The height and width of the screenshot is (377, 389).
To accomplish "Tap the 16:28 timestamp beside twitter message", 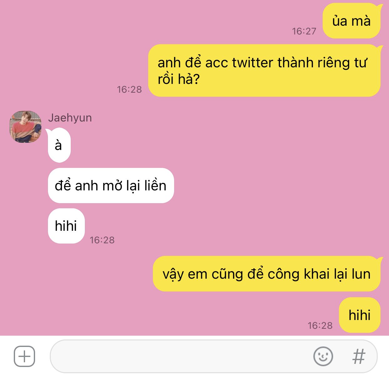I will (x=129, y=90).
